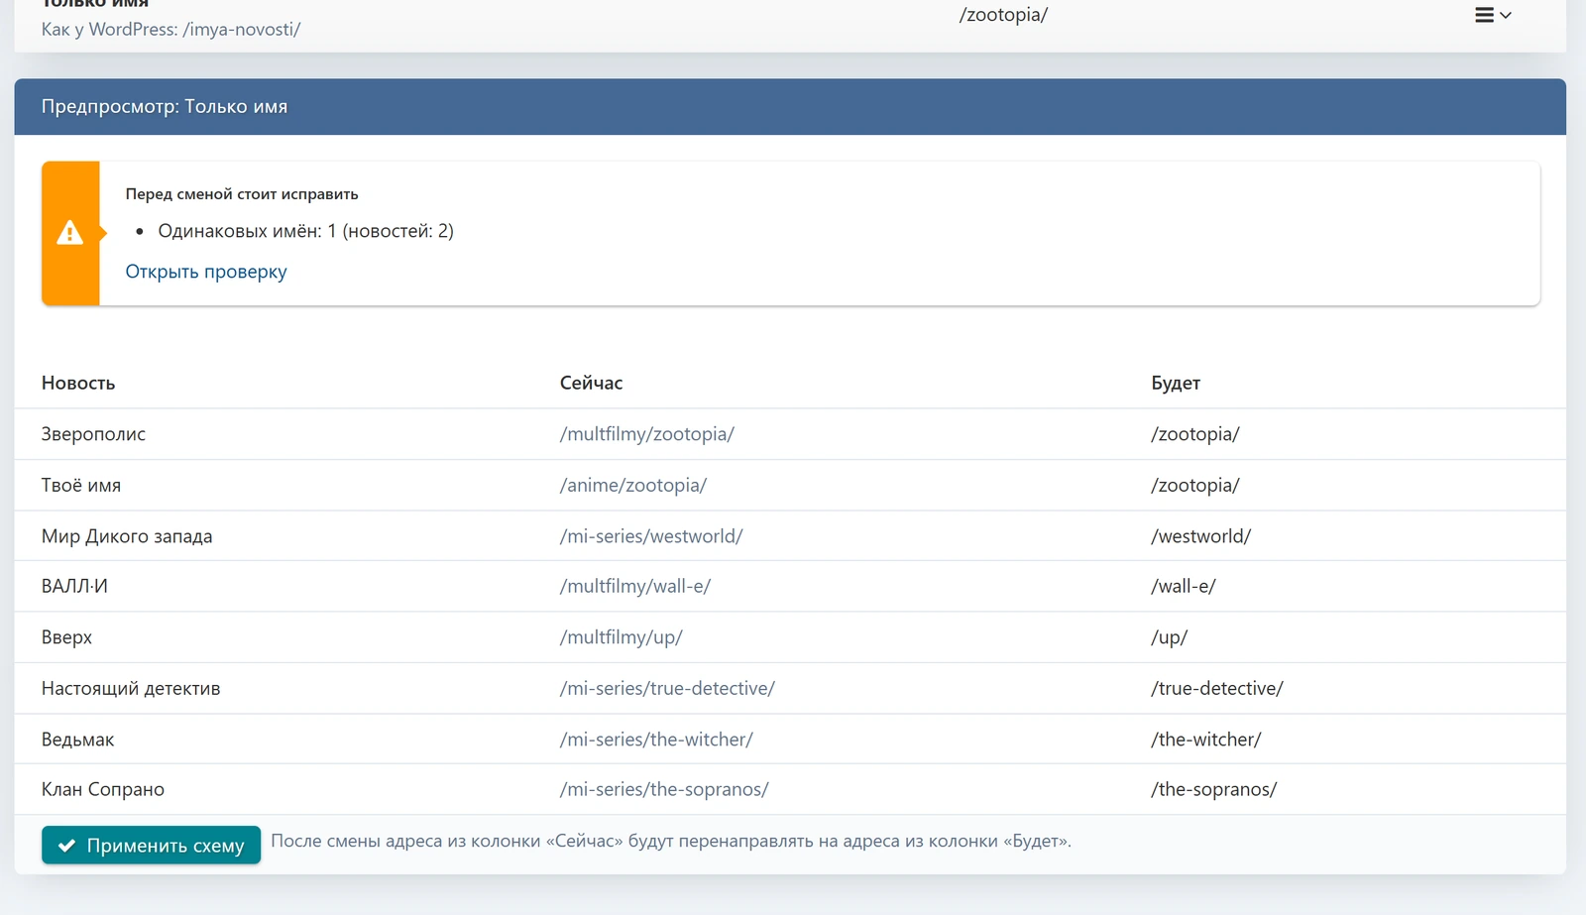
Task: Click the «Будет» column header
Action: [x=1176, y=384]
